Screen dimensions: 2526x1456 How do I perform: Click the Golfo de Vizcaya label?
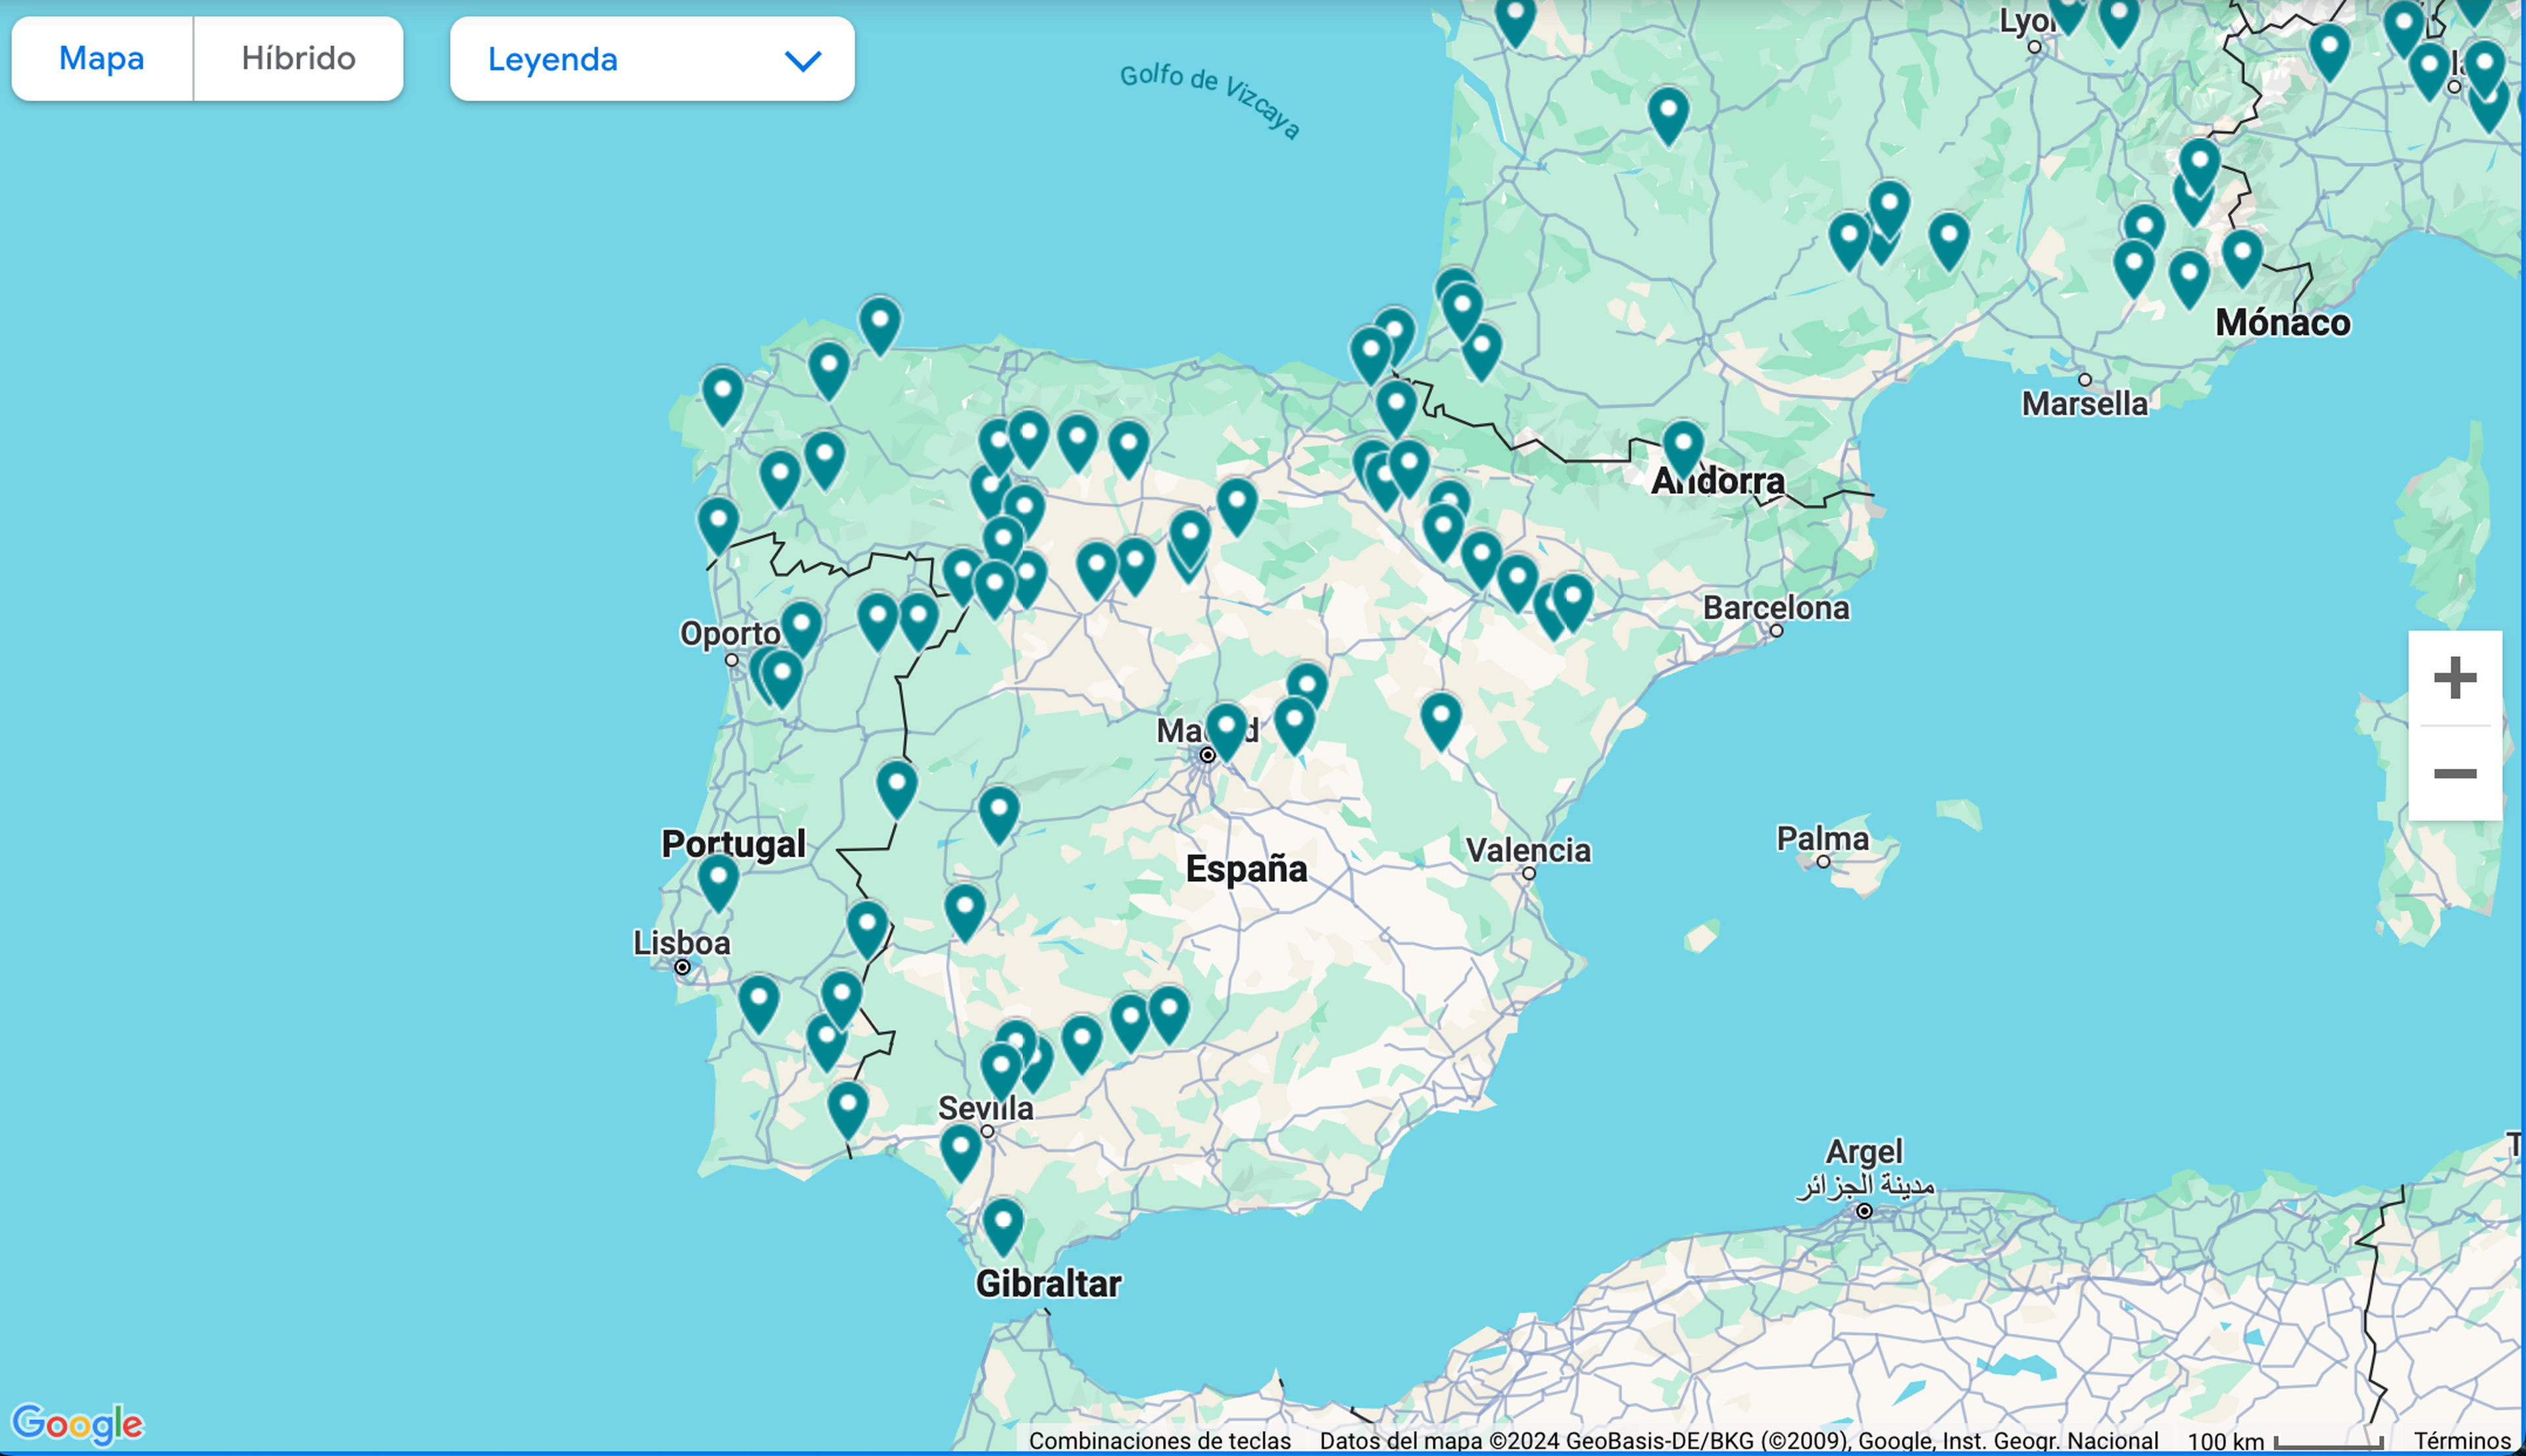pyautogui.click(x=1210, y=100)
